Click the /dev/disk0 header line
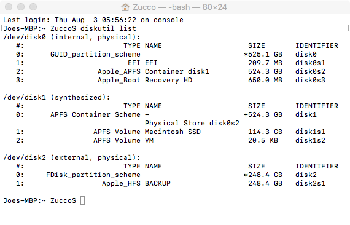Viewport: 350px width, 225px height. point(72,37)
